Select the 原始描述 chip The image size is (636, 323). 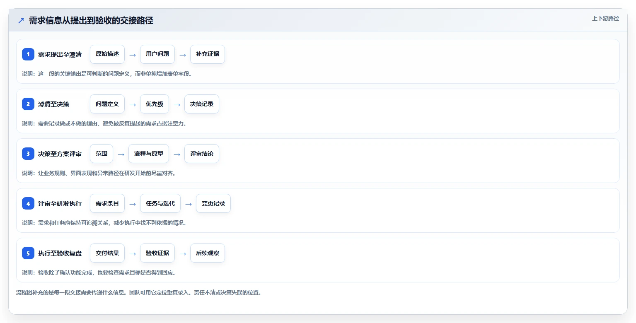coord(107,54)
